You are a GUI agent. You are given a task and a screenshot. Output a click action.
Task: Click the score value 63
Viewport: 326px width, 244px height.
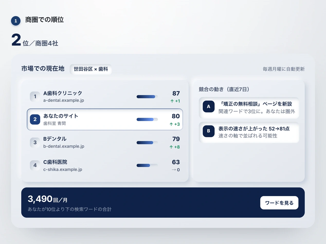click(x=176, y=162)
